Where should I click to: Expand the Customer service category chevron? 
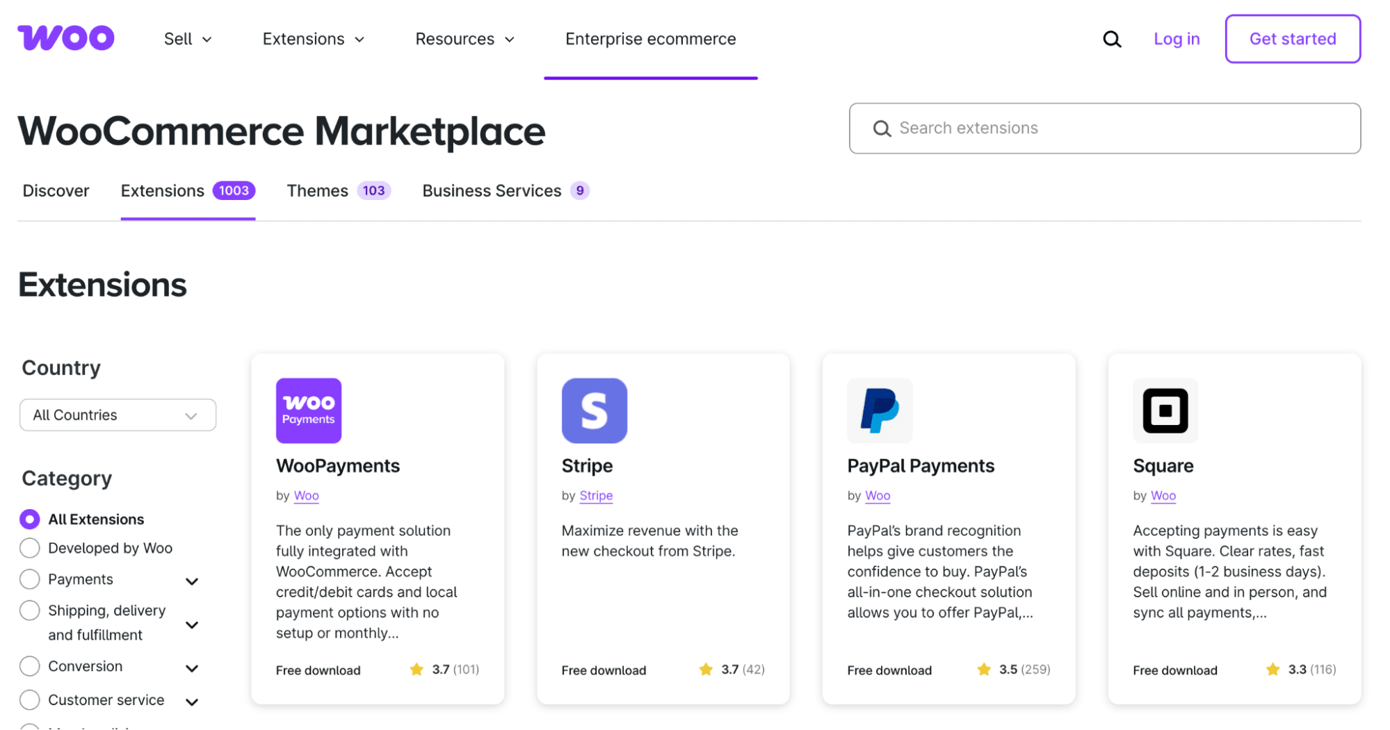[192, 702]
